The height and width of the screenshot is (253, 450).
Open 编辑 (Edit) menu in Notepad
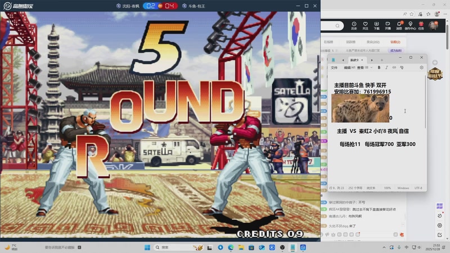[347, 67]
